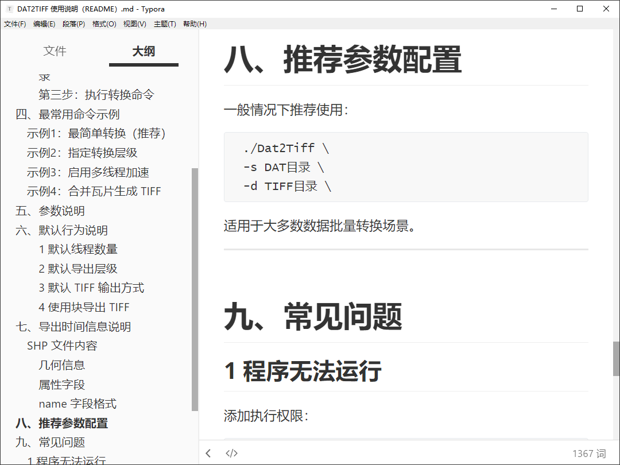This screenshot has width=620, height=465.
Task: Maximize the Typora window
Action: [x=580, y=9]
